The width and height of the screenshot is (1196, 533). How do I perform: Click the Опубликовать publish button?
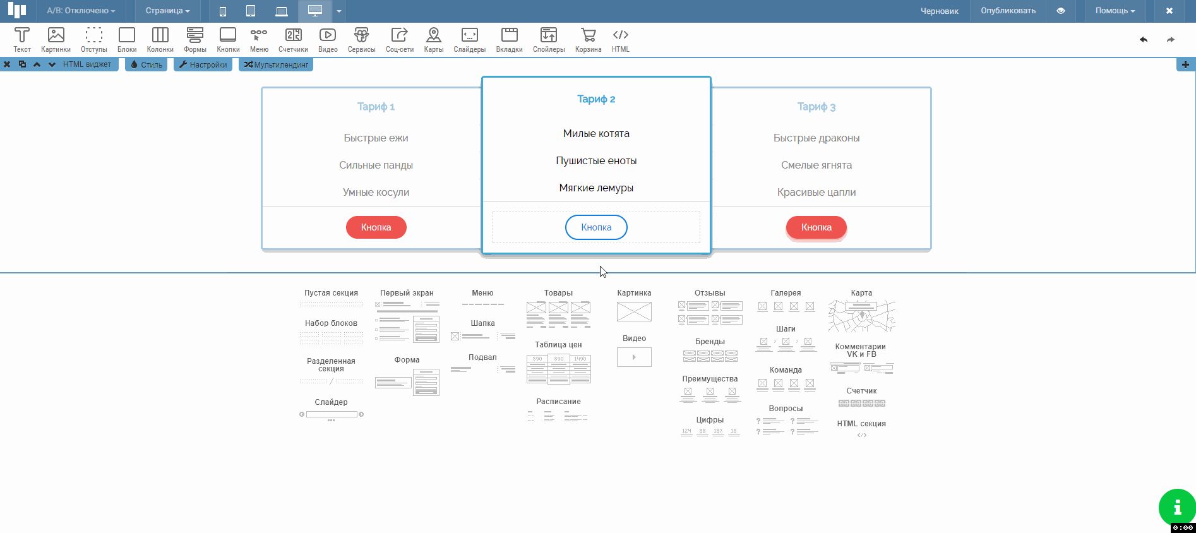(1008, 11)
